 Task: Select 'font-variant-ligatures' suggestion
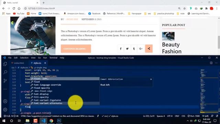pyautogui.click(x=65, y=100)
